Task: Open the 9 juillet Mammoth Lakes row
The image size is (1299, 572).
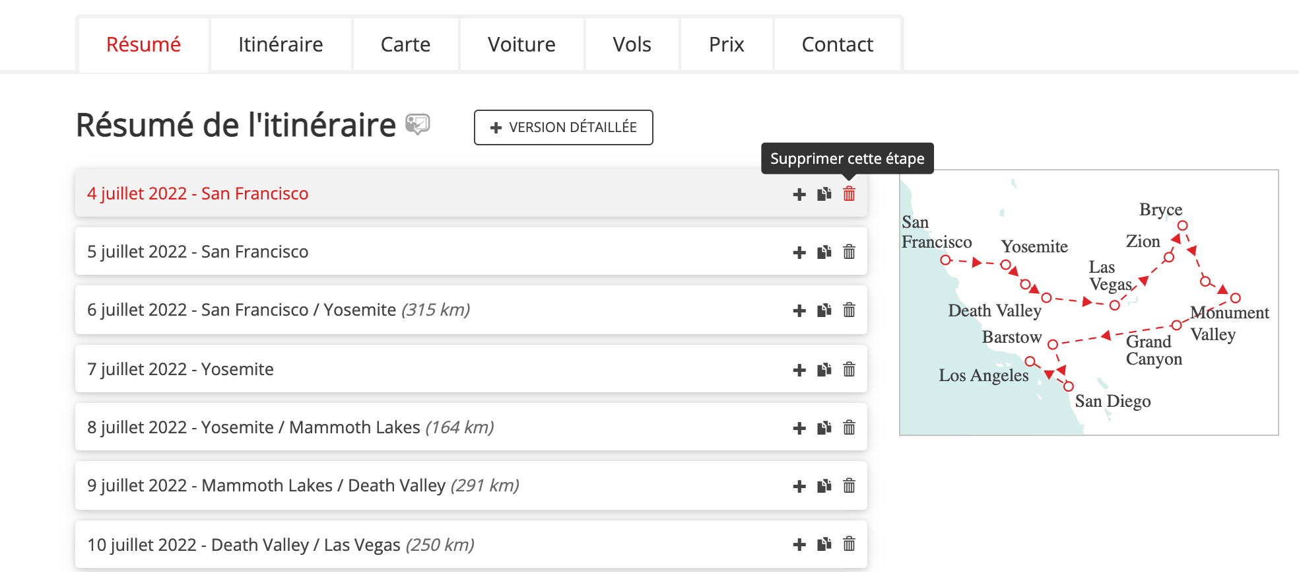Action: click(x=303, y=485)
